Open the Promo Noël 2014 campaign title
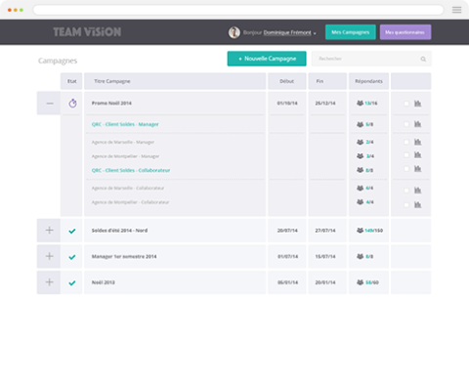This screenshot has width=469, height=386. pyautogui.click(x=111, y=104)
